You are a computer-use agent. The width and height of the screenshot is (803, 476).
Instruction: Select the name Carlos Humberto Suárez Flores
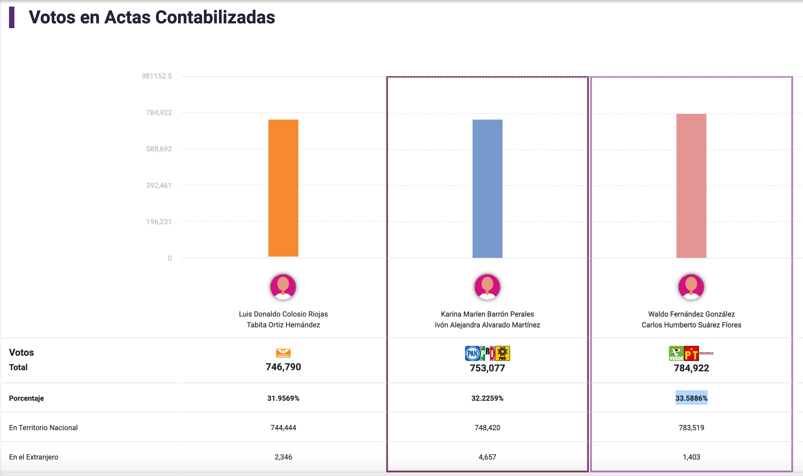691,325
